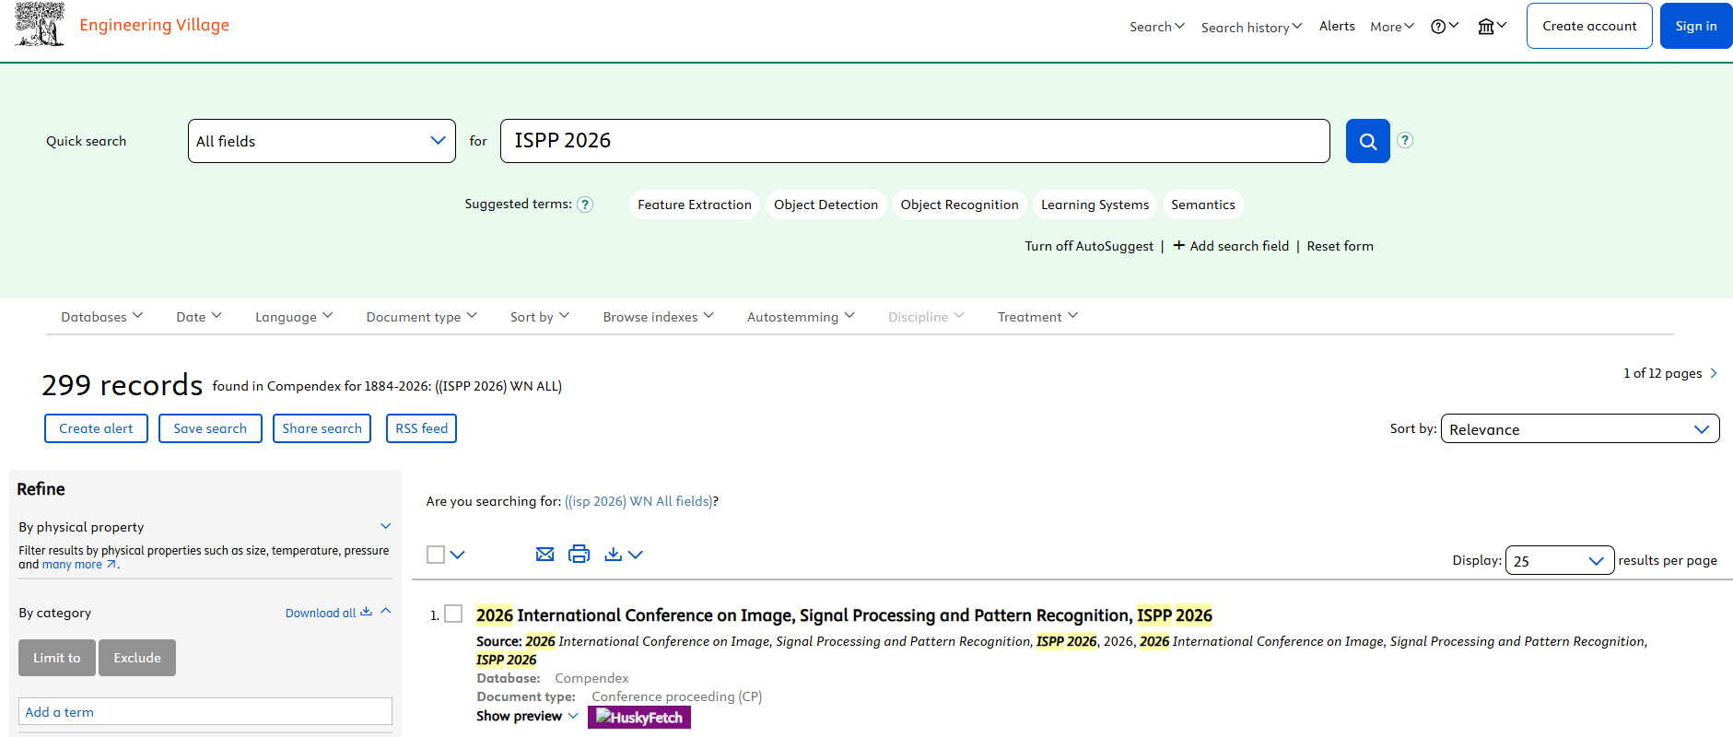Download selected records icon
This screenshot has width=1733, height=737.
pyautogui.click(x=613, y=554)
